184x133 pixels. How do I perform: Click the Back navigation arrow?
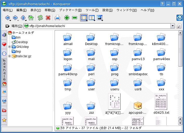coord(7,18)
